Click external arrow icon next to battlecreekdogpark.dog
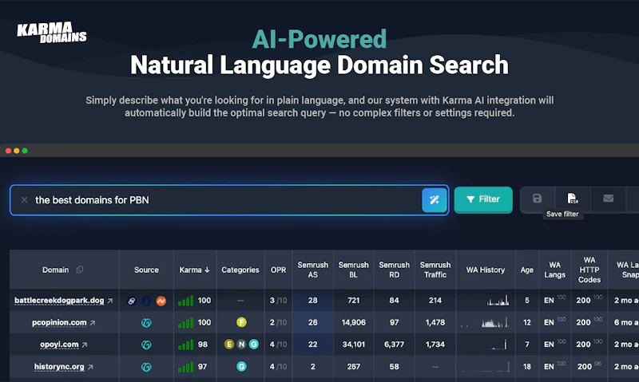 109,301
